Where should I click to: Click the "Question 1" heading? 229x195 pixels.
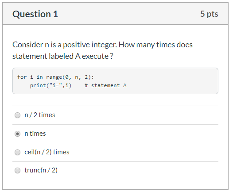[x=35, y=14]
